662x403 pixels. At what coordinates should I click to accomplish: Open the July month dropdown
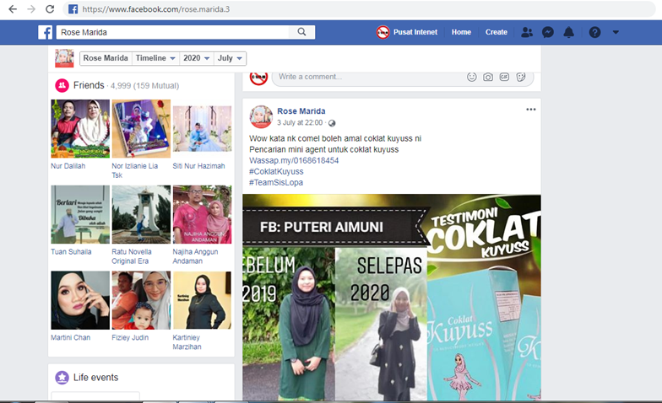click(230, 58)
